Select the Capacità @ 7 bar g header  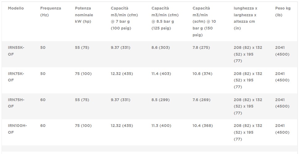(124, 18)
